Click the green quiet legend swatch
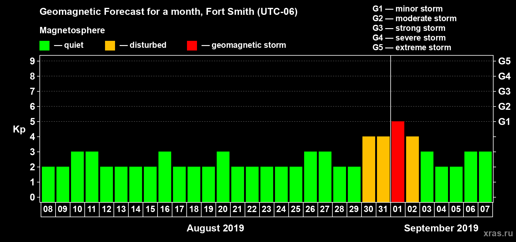Screen dimensions: 516x242 [x=44, y=46]
